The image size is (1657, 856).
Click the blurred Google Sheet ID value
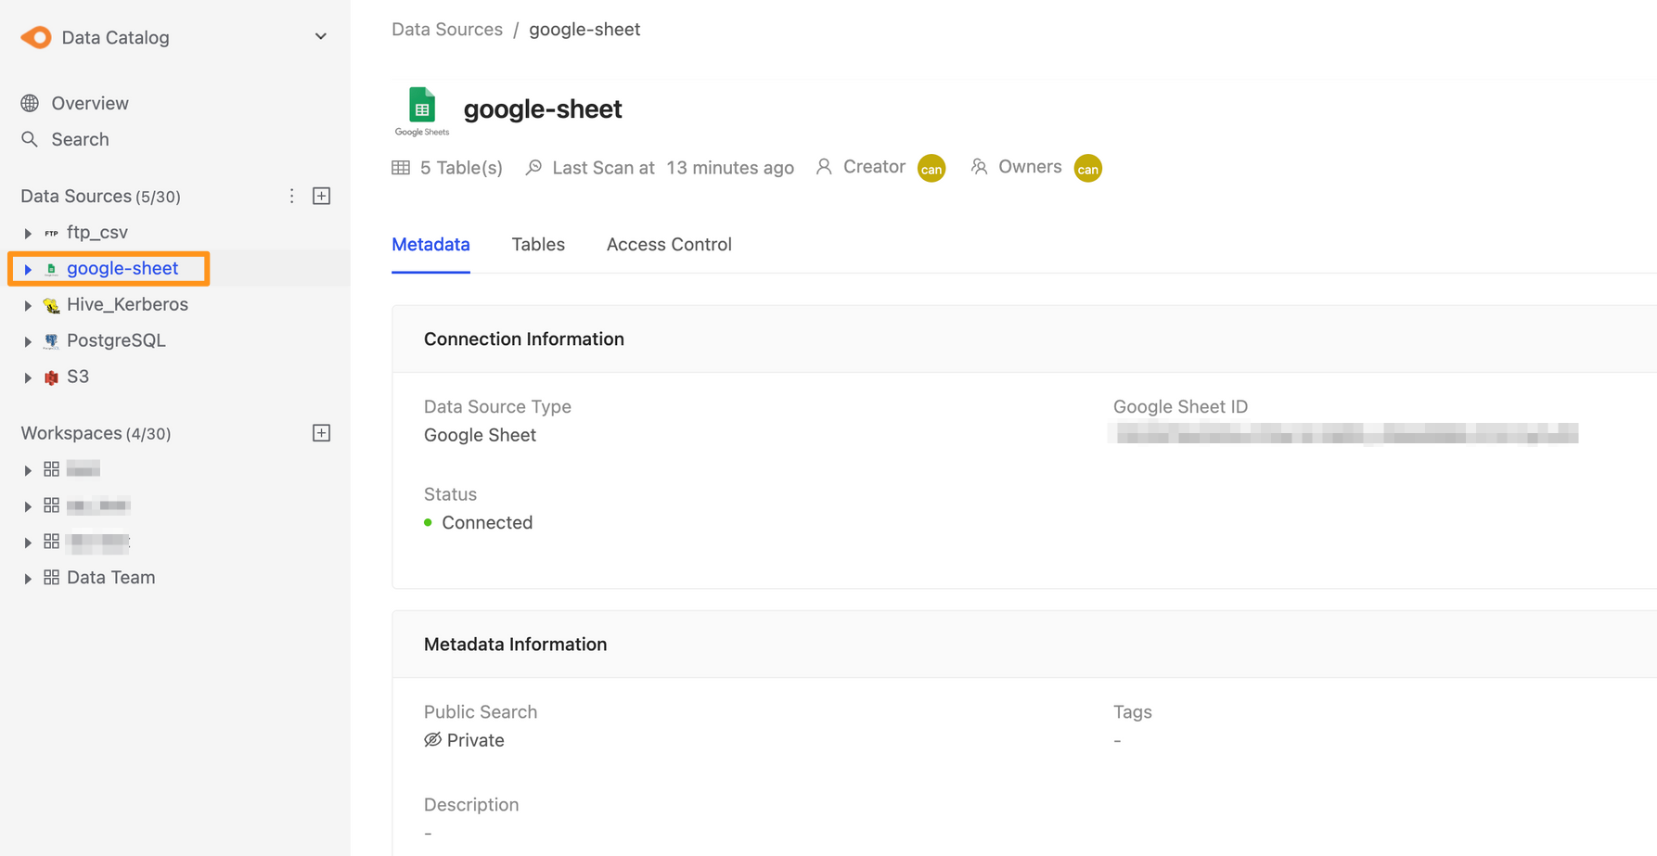coord(1345,433)
